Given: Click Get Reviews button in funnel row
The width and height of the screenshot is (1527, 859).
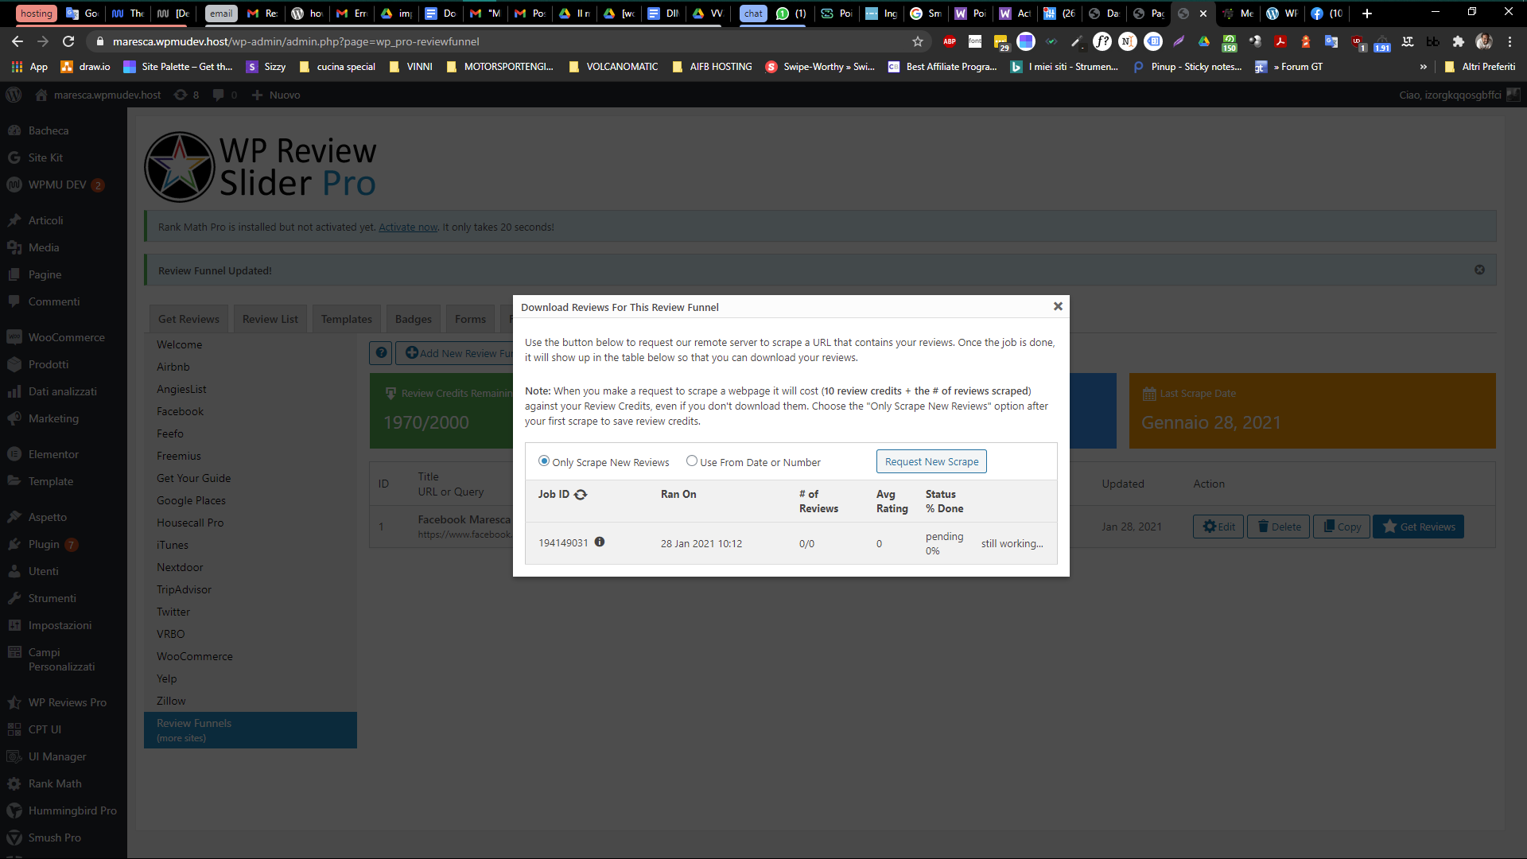Looking at the screenshot, I should pyautogui.click(x=1418, y=527).
